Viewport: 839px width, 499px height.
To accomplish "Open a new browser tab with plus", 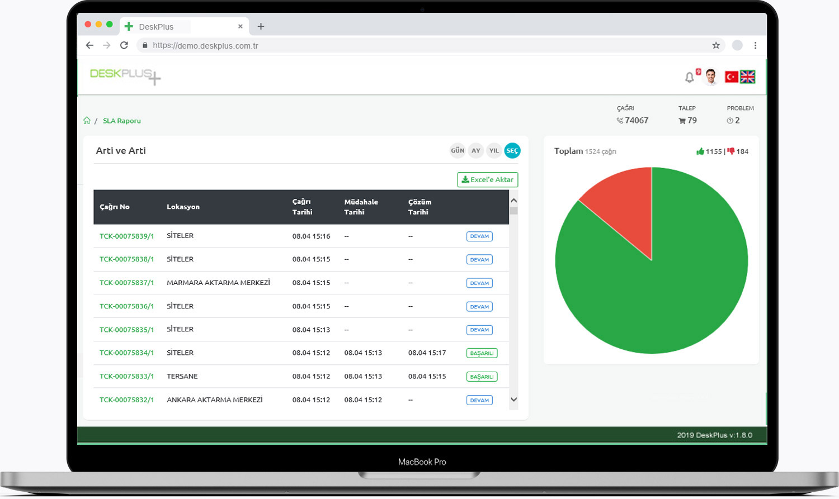I will pyautogui.click(x=261, y=26).
